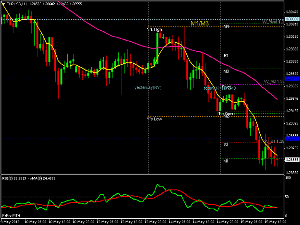This screenshot has height=225, width=300.
Task: Click the 1.30380 highlighted price tag
Action: tap(292, 19)
